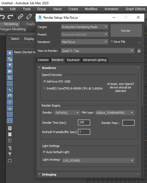
Task: Open the Renderer dropdown showing MaxToLux
Action: (x=84, y=42)
